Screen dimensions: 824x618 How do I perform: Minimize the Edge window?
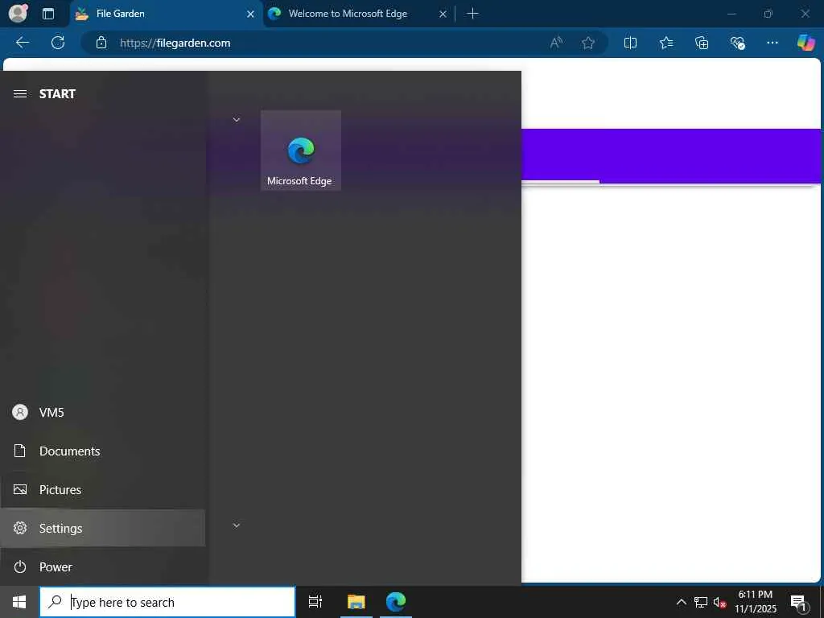coord(731,14)
